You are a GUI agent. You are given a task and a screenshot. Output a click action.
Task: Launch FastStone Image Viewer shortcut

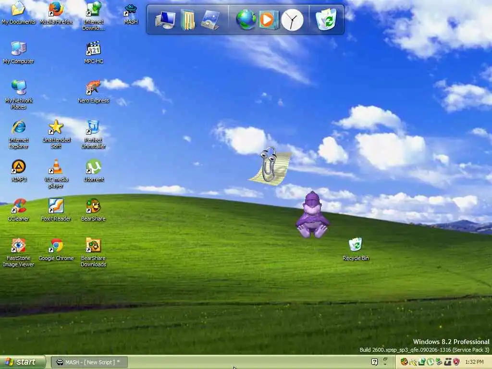tap(18, 253)
